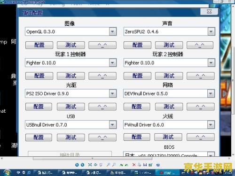Screen dimensions: 235x176
Task: Click 配置 under 网络 DEV9null Driver
Action: click(137, 107)
